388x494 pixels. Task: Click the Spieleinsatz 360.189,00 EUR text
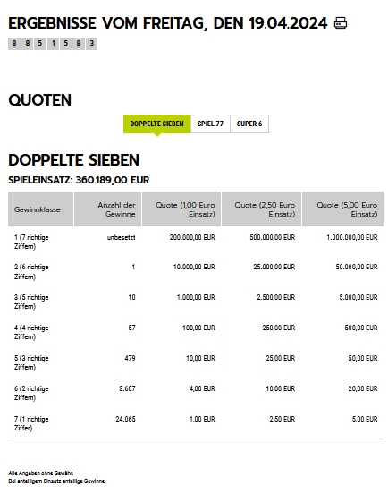pos(79,180)
